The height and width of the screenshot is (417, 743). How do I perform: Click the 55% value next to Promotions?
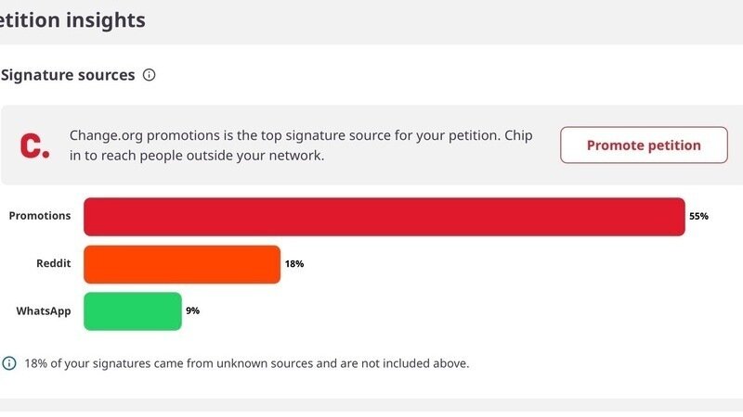pyautogui.click(x=698, y=217)
